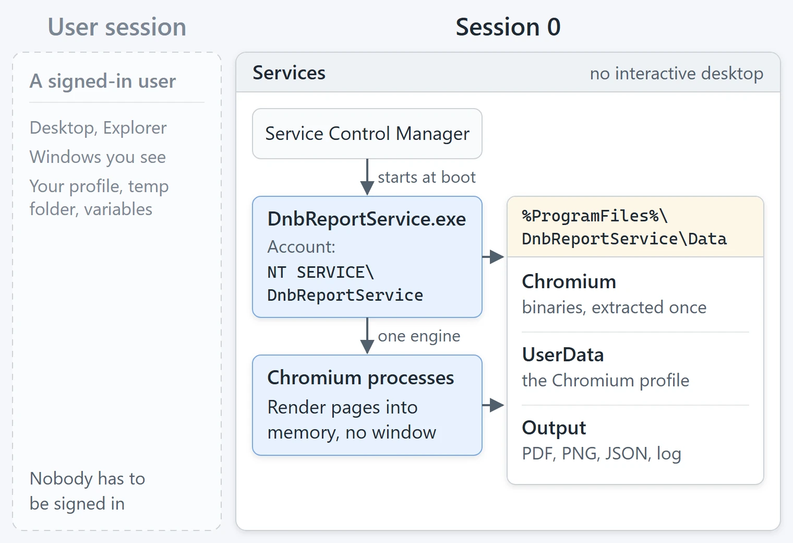
Task: Click the "Account:" label
Action: click(302, 247)
